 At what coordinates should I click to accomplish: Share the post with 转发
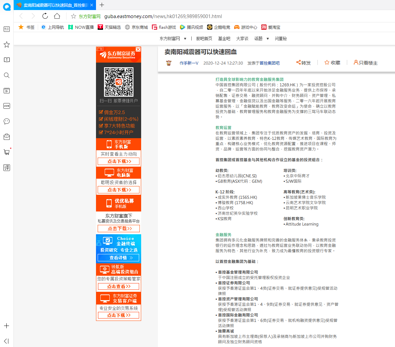pyautogui.click(x=304, y=63)
